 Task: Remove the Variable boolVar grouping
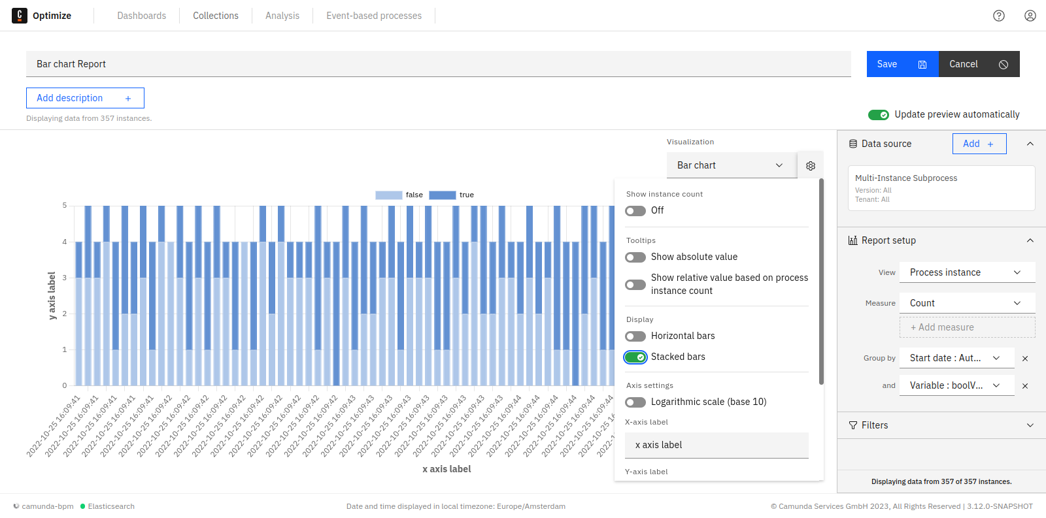click(x=1025, y=386)
